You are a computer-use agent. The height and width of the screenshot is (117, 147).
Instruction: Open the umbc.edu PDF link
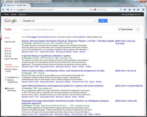click(126, 101)
